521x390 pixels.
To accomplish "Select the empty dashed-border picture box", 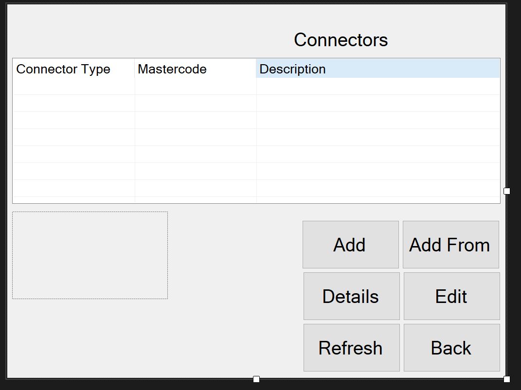I will click(90, 255).
